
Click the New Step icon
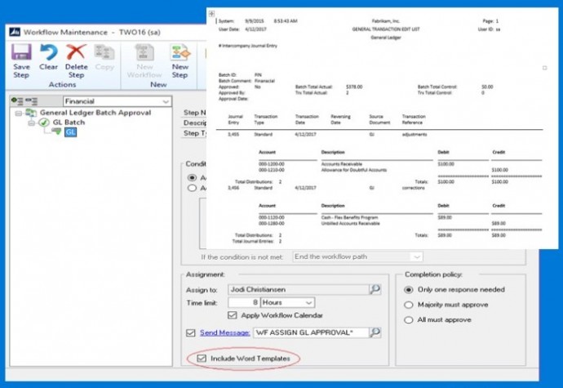pos(180,52)
